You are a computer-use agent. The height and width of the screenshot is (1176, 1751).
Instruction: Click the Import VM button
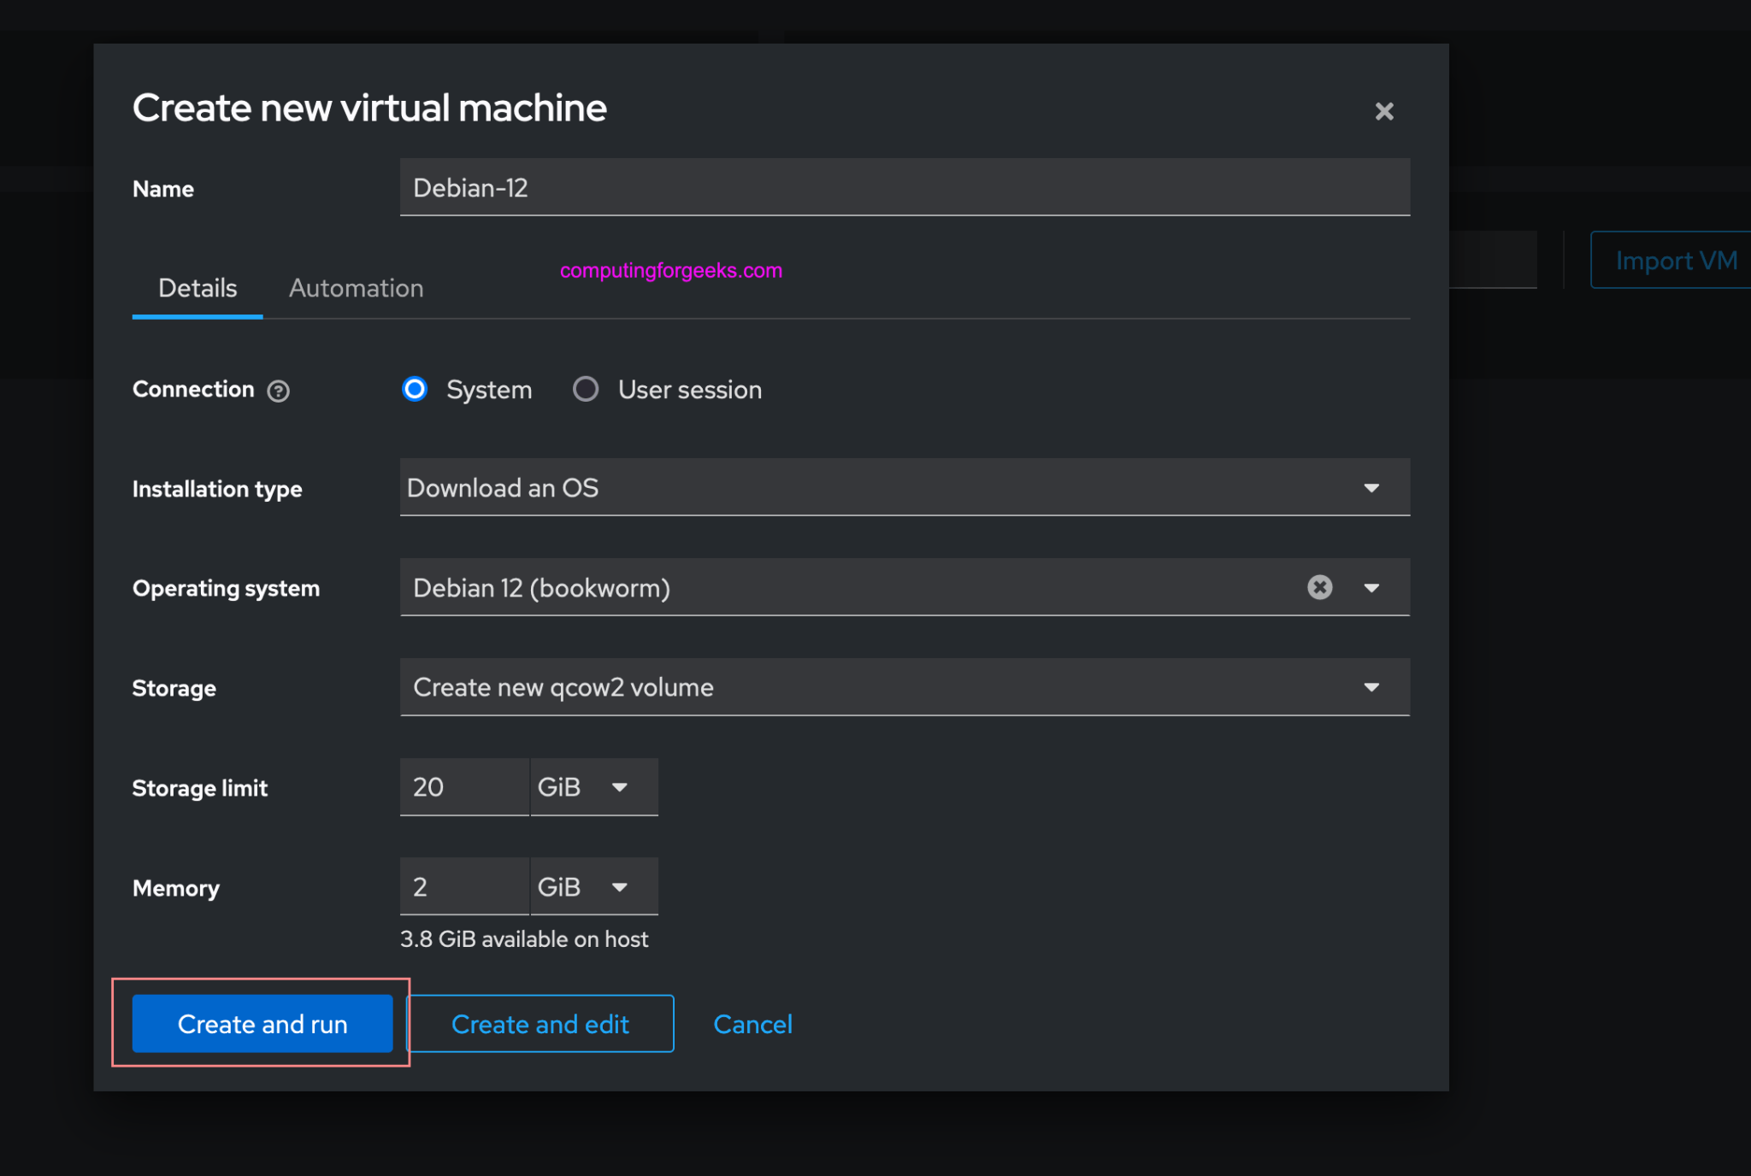click(x=1675, y=260)
